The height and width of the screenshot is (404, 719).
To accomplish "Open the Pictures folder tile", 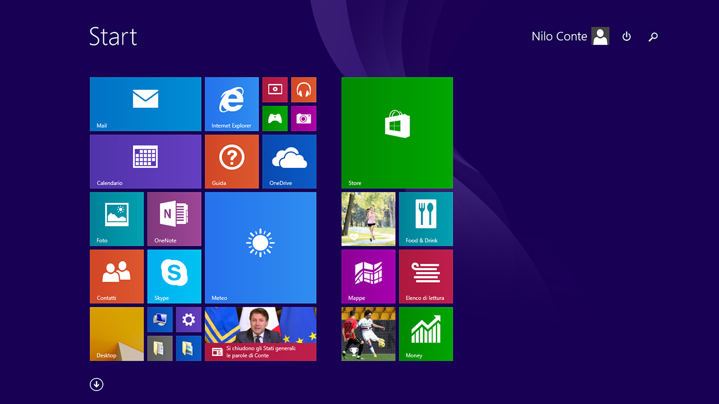I will click(x=189, y=348).
